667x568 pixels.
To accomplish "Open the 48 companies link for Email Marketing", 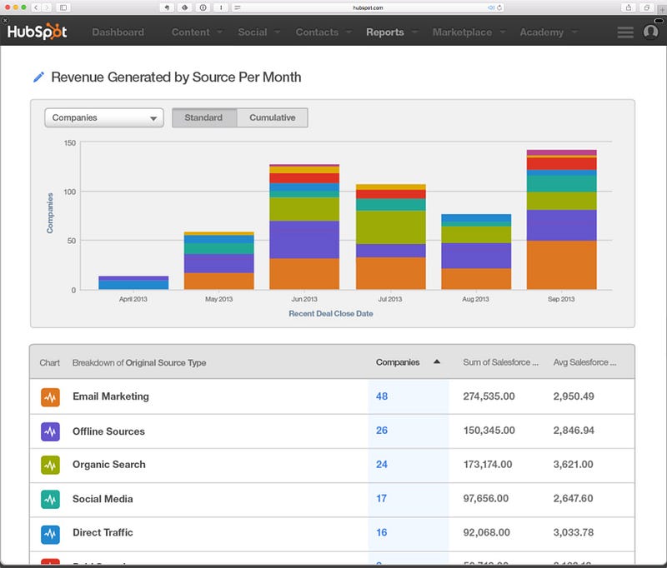I will tap(382, 396).
